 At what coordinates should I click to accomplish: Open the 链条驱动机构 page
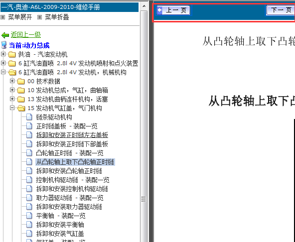54,118
